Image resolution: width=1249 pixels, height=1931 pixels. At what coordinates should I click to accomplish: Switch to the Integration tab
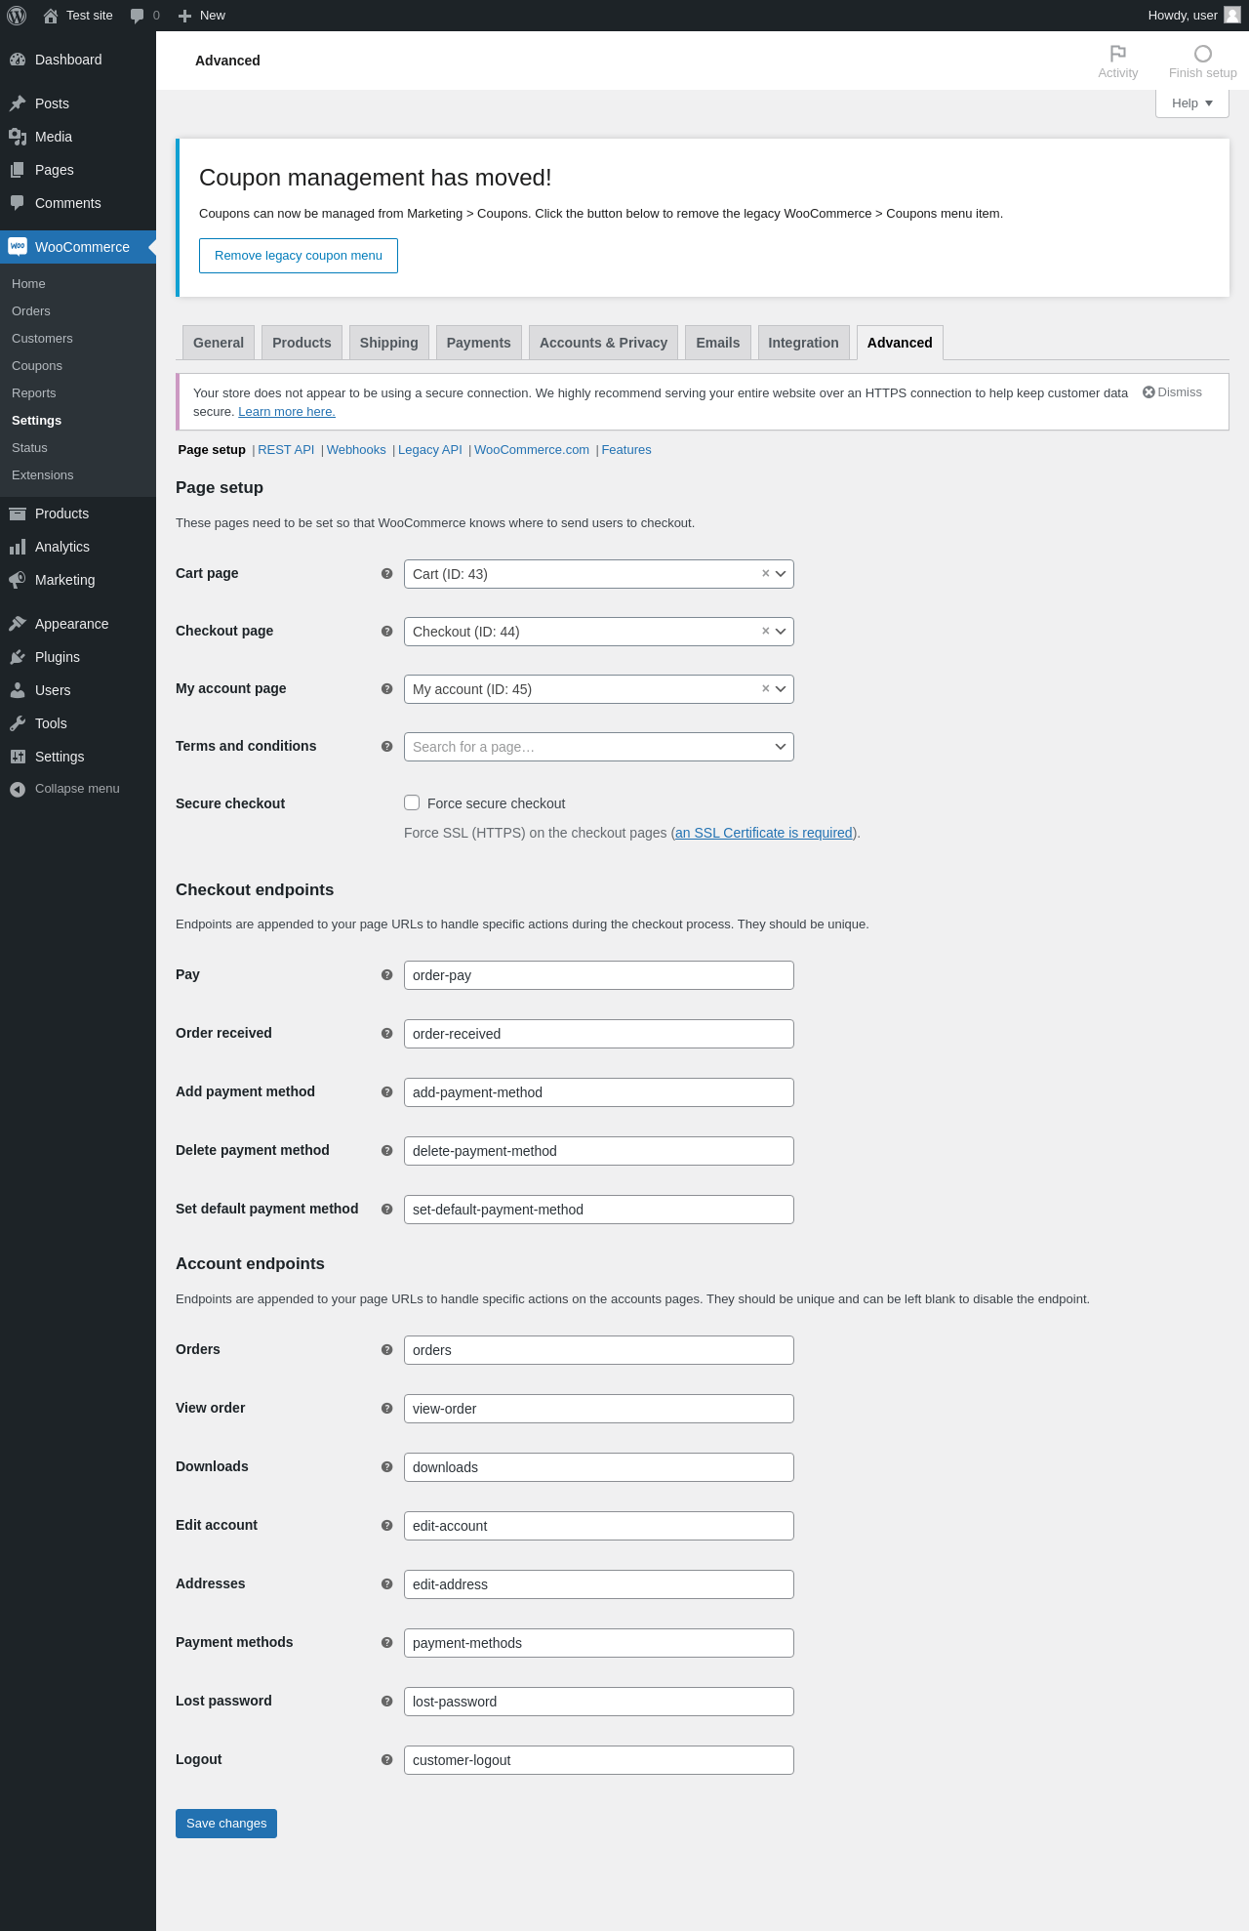pos(804,343)
